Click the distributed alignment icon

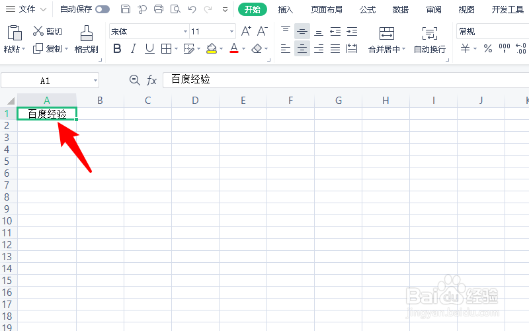352,49
